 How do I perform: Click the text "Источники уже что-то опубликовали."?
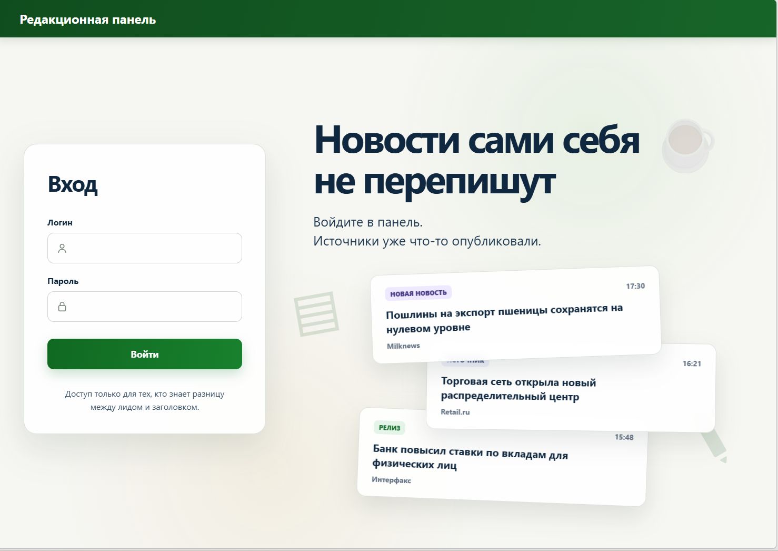tap(427, 241)
